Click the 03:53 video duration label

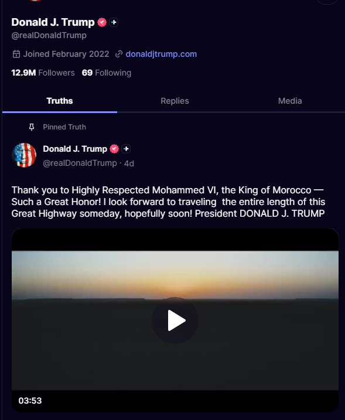pos(30,401)
